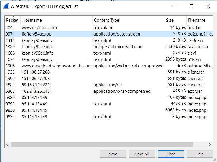
Task: Select packet 997 ljeffery54ae.top row
Action: 109,34
